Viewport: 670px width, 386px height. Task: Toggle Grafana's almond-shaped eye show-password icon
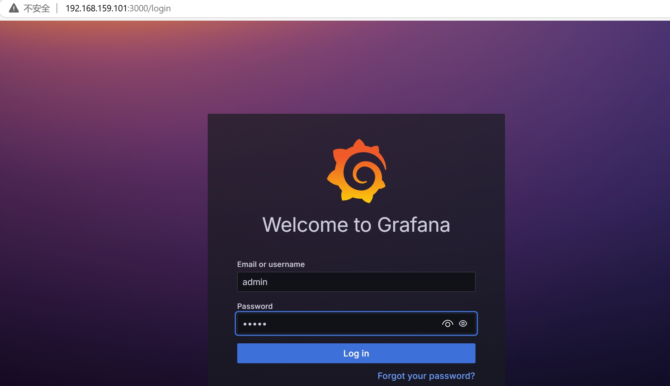[463, 323]
